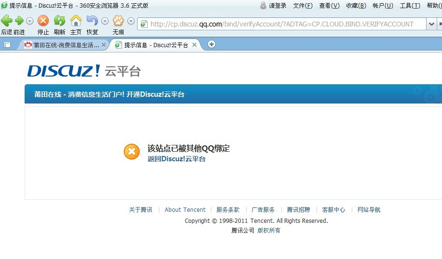Click the Discuz! 云平台 logo
This screenshot has height=259, width=442.
pyautogui.click(x=84, y=71)
